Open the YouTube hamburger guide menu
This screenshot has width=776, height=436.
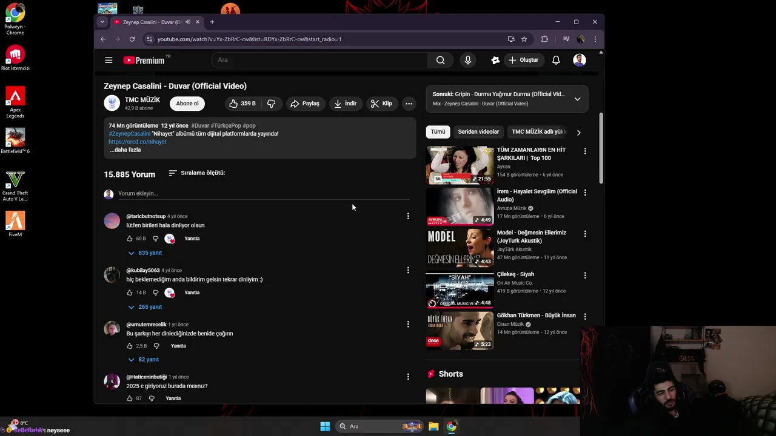coord(109,60)
